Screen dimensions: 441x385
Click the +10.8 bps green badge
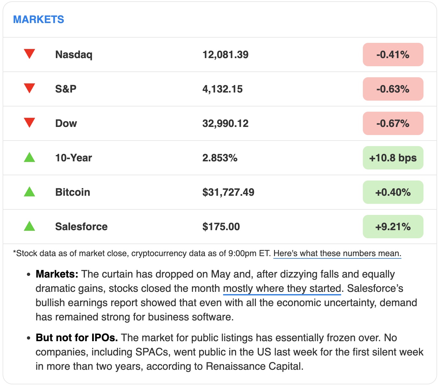pos(393,158)
